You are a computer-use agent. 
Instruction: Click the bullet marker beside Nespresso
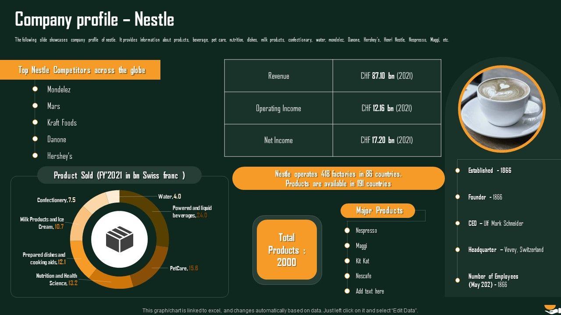tap(347, 231)
